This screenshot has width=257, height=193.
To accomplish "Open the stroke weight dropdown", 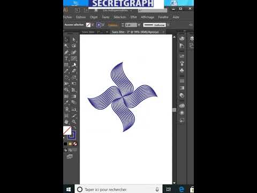I will point(139,25).
